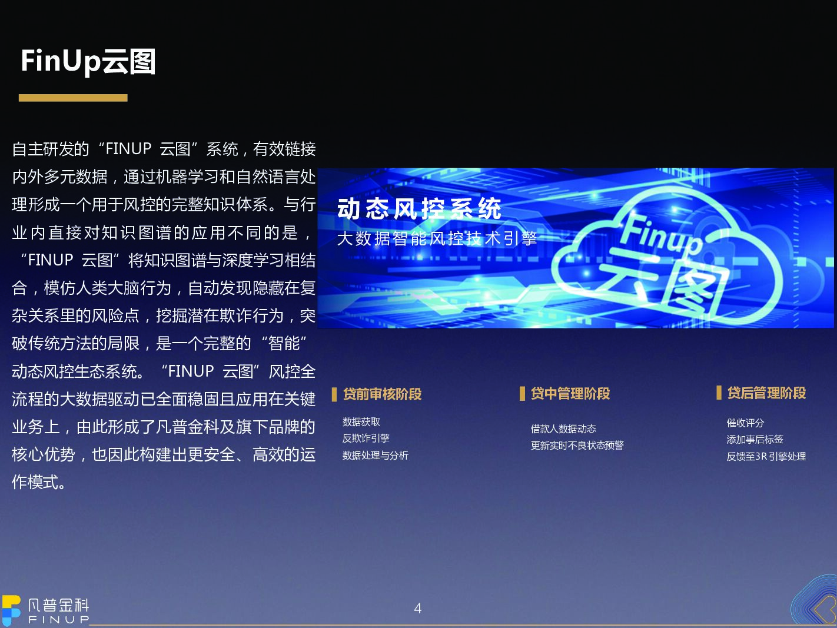Viewport: 837px width, 628px height.
Task: Select the 贷前审核阶段 heading
Action: 382,394
